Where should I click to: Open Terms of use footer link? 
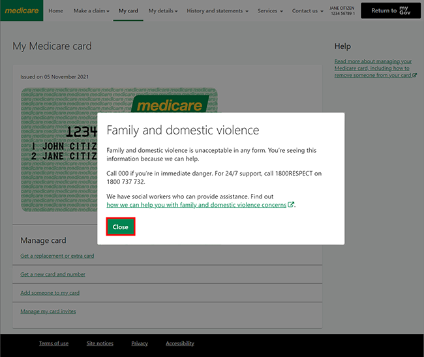(x=53, y=343)
